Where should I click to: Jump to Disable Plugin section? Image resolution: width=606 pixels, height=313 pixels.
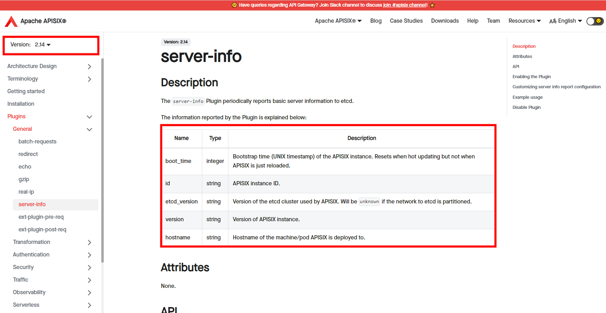[x=526, y=107]
